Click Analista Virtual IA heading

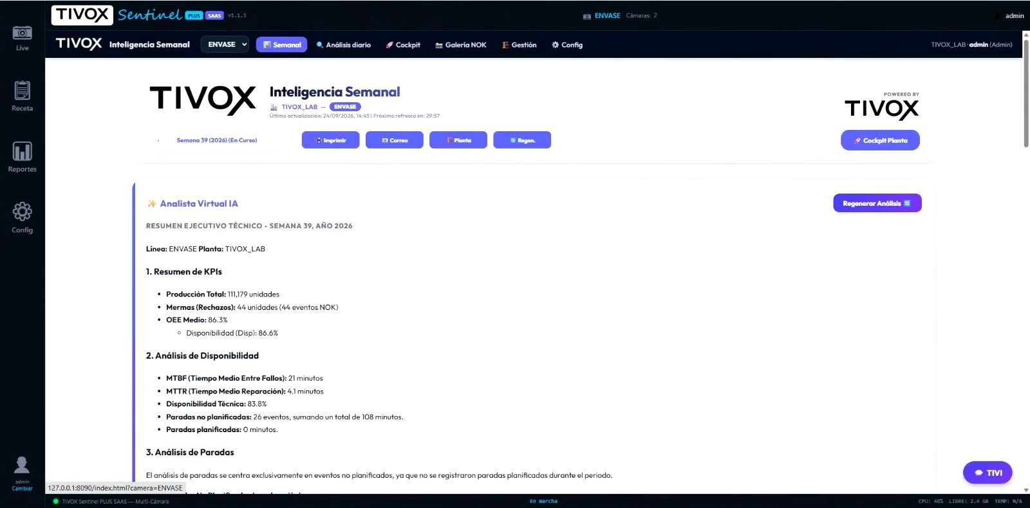pyautogui.click(x=199, y=204)
